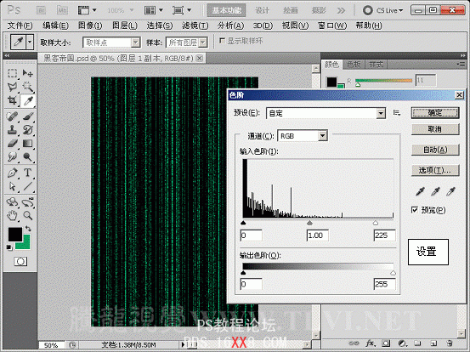This screenshot has width=470, height=352.
Task: Switch to the Swatches tab
Action: pyautogui.click(x=354, y=64)
